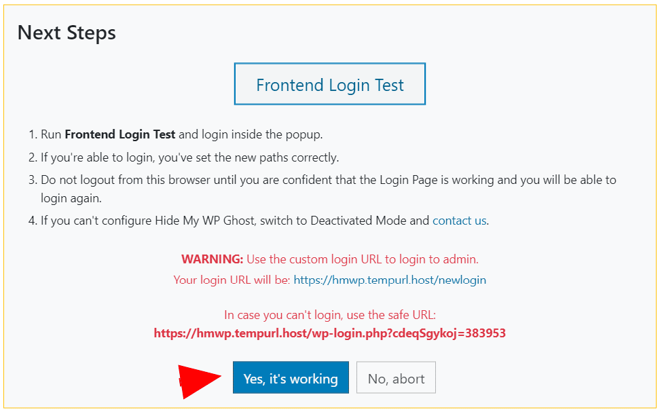Click "Your login URL will be:" label

tap(232, 280)
